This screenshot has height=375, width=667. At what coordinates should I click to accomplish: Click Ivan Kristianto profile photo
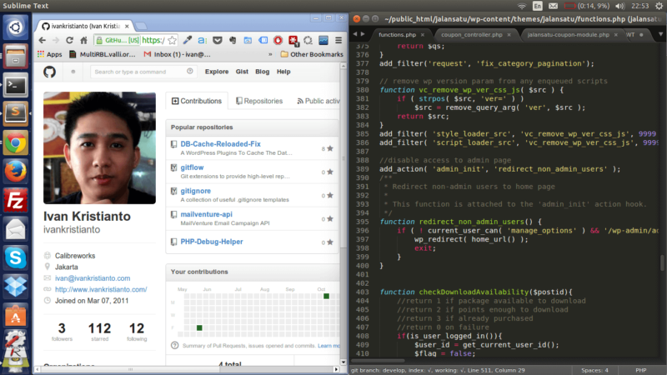click(99, 148)
